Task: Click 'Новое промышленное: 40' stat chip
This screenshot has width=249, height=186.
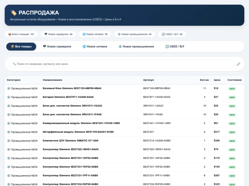Action: click(135, 34)
